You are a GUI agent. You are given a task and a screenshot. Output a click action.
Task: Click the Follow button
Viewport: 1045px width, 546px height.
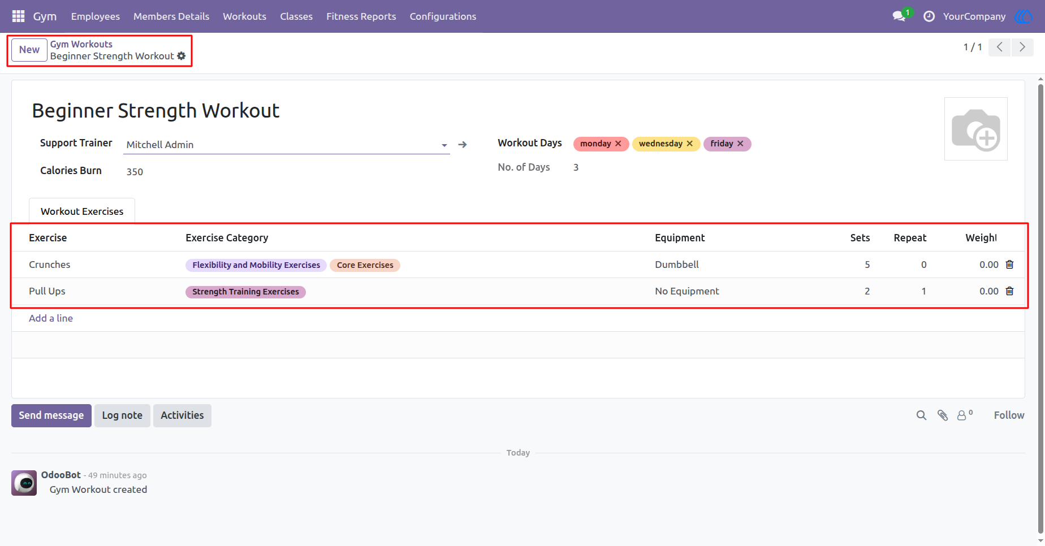[1009, 415]
